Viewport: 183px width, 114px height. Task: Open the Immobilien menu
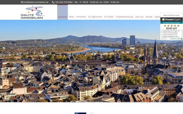81,17
